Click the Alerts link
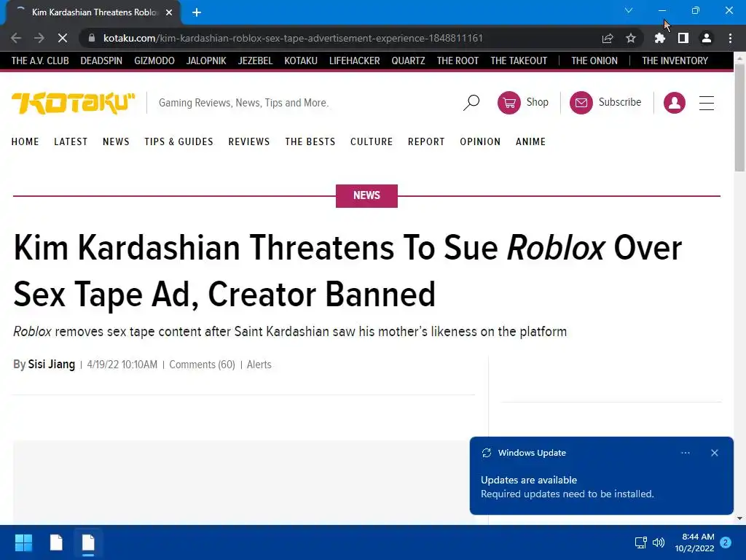The width and height of the screenshot is (746, 560). coord(259,365)
